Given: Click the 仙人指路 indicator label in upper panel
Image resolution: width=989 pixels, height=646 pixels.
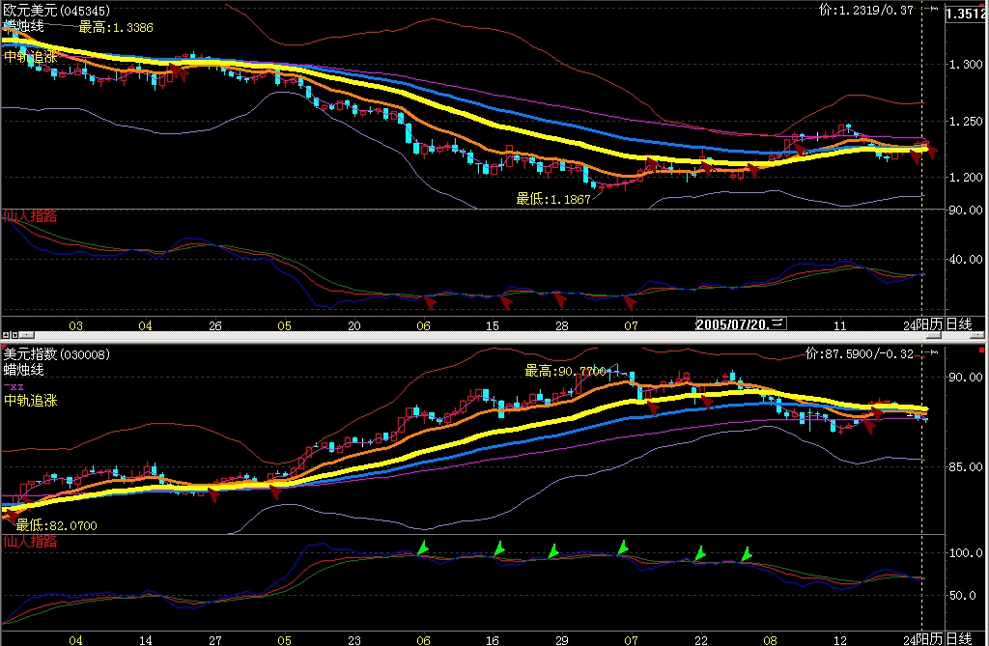Looking at the screenshot, I should click(x=30, y=216).
